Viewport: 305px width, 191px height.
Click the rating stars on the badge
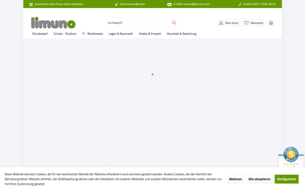[x=291, y=164]
